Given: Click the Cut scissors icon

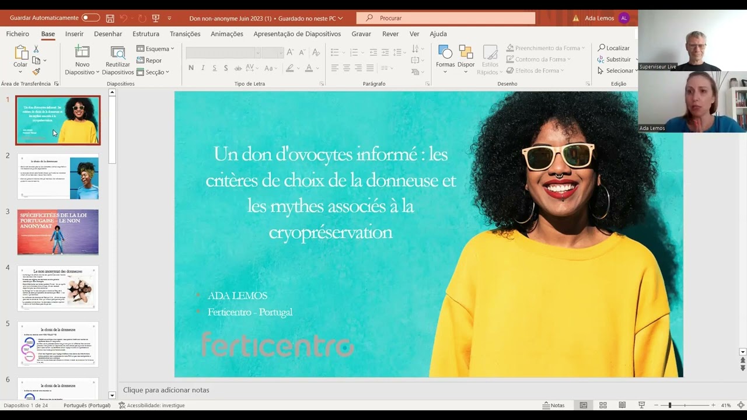Looking at the screenshot, I should coord(36,50).
